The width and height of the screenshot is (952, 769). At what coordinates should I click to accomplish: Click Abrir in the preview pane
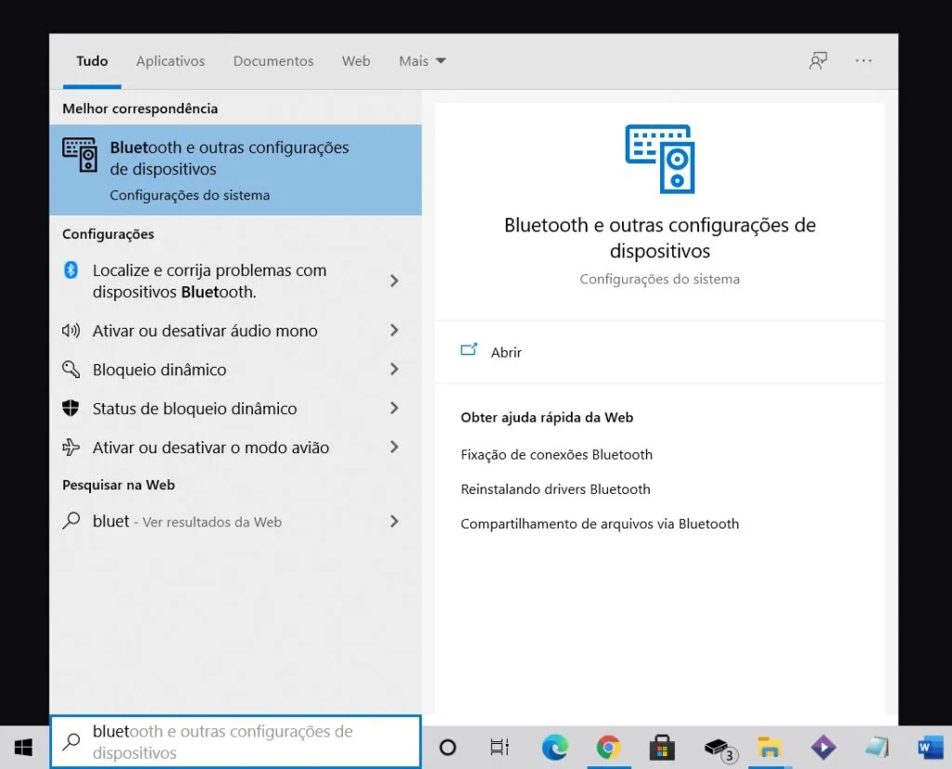pyautogui.click(x=506, y=352)
